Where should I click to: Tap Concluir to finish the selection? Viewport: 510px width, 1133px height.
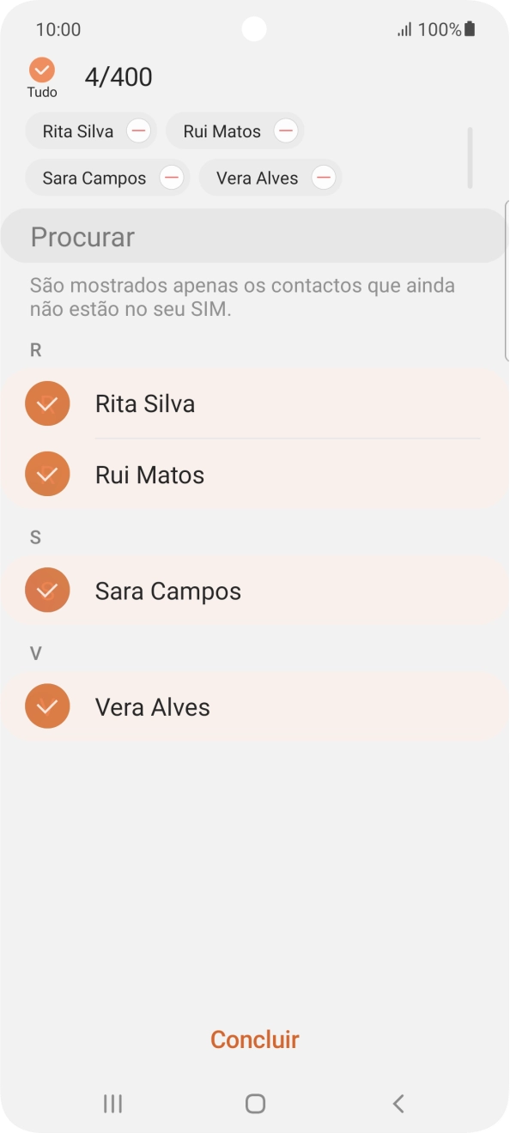pos(254,1039)
